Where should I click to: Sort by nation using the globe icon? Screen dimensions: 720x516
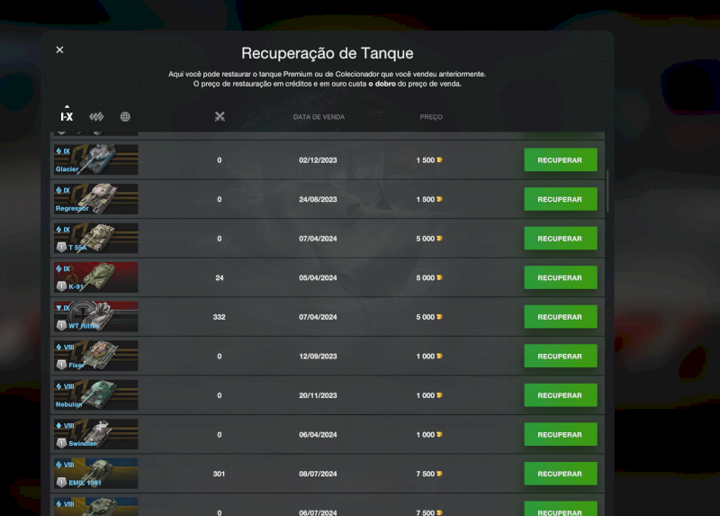tap(125, 116)
